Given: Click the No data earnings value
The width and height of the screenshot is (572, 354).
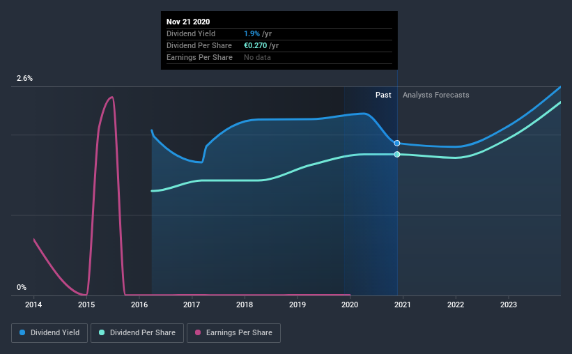Looking at the screenshot, I should coord(257,57).
